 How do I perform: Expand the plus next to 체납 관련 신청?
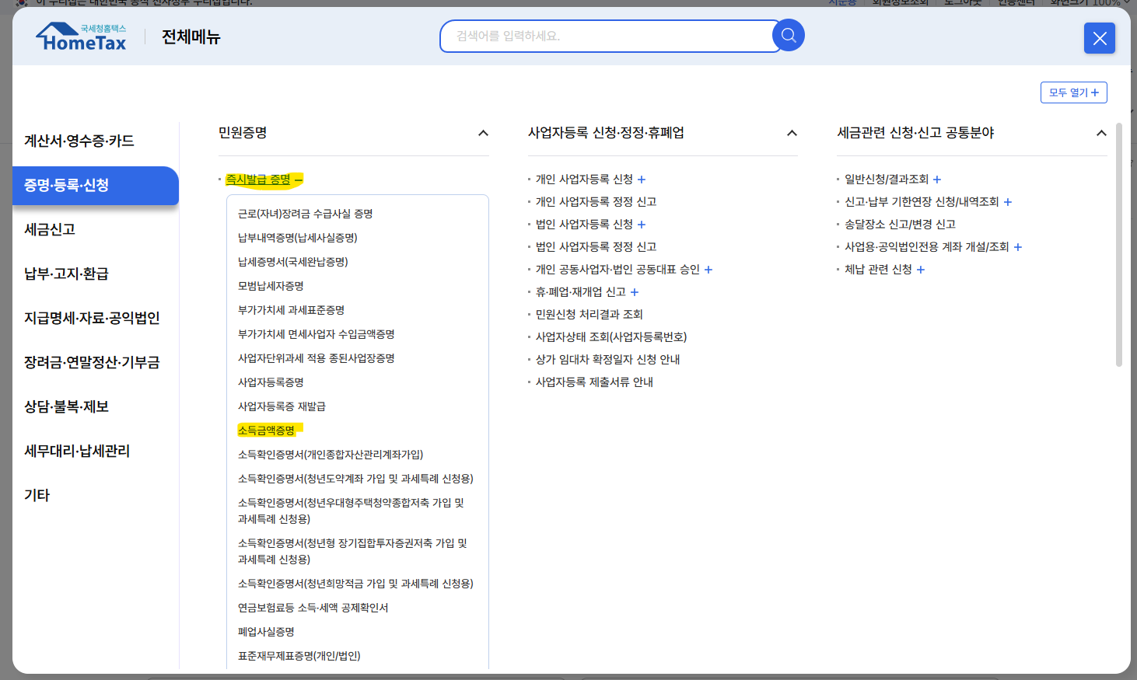[921, 270]
